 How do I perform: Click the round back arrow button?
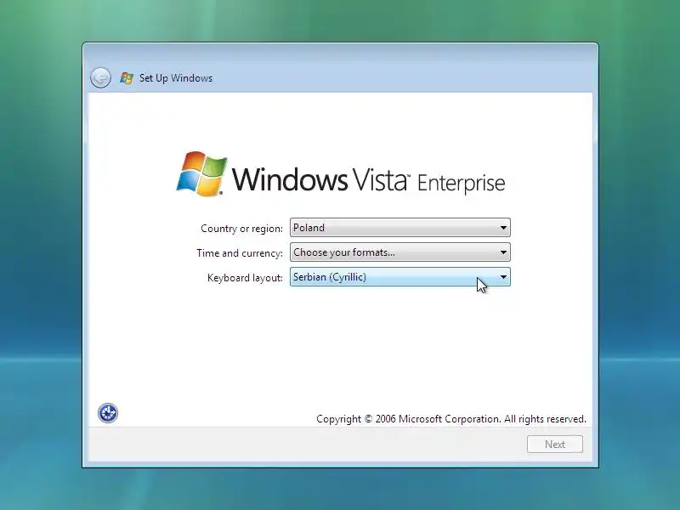click(100, 78)
